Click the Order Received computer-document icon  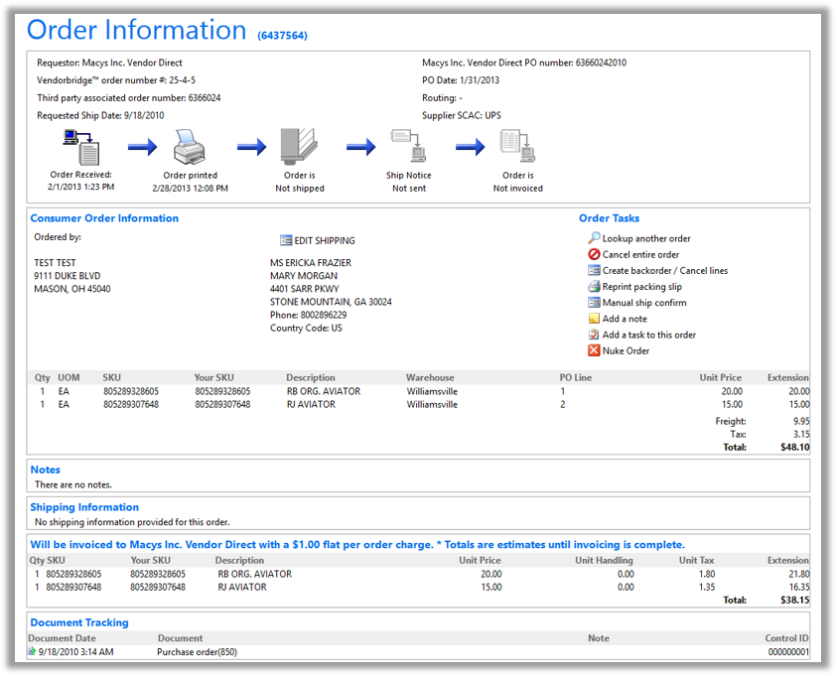click(x=81, y=147)
